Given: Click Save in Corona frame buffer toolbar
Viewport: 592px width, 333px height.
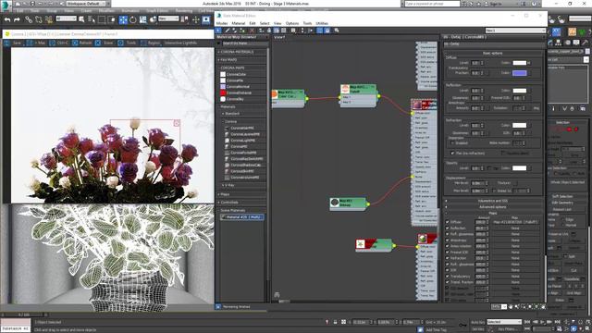Looking at the screenshot, I should tap(13, 43).
